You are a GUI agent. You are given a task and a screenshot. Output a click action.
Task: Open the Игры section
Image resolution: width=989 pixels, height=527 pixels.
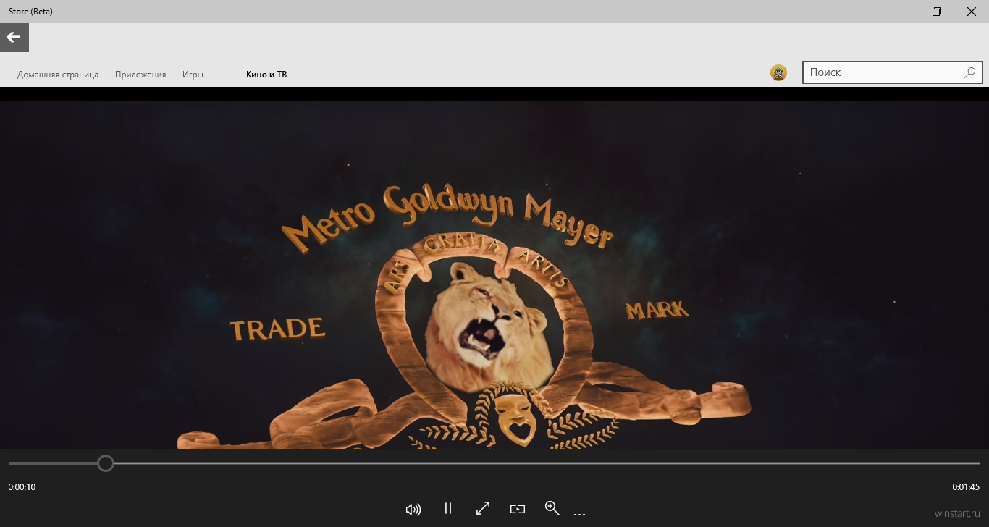coord(193,75)
